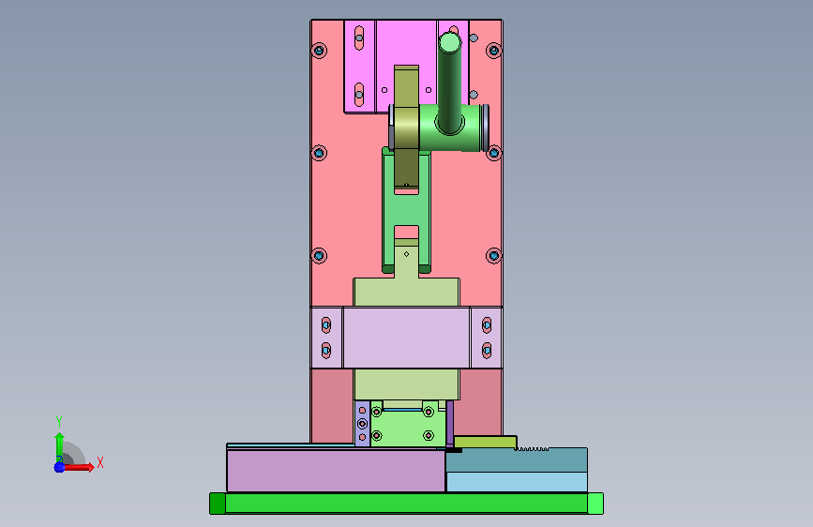Select the light blue block under teal block
The width and height of the screenshot is (813, 527).
[x=517, y=482]
